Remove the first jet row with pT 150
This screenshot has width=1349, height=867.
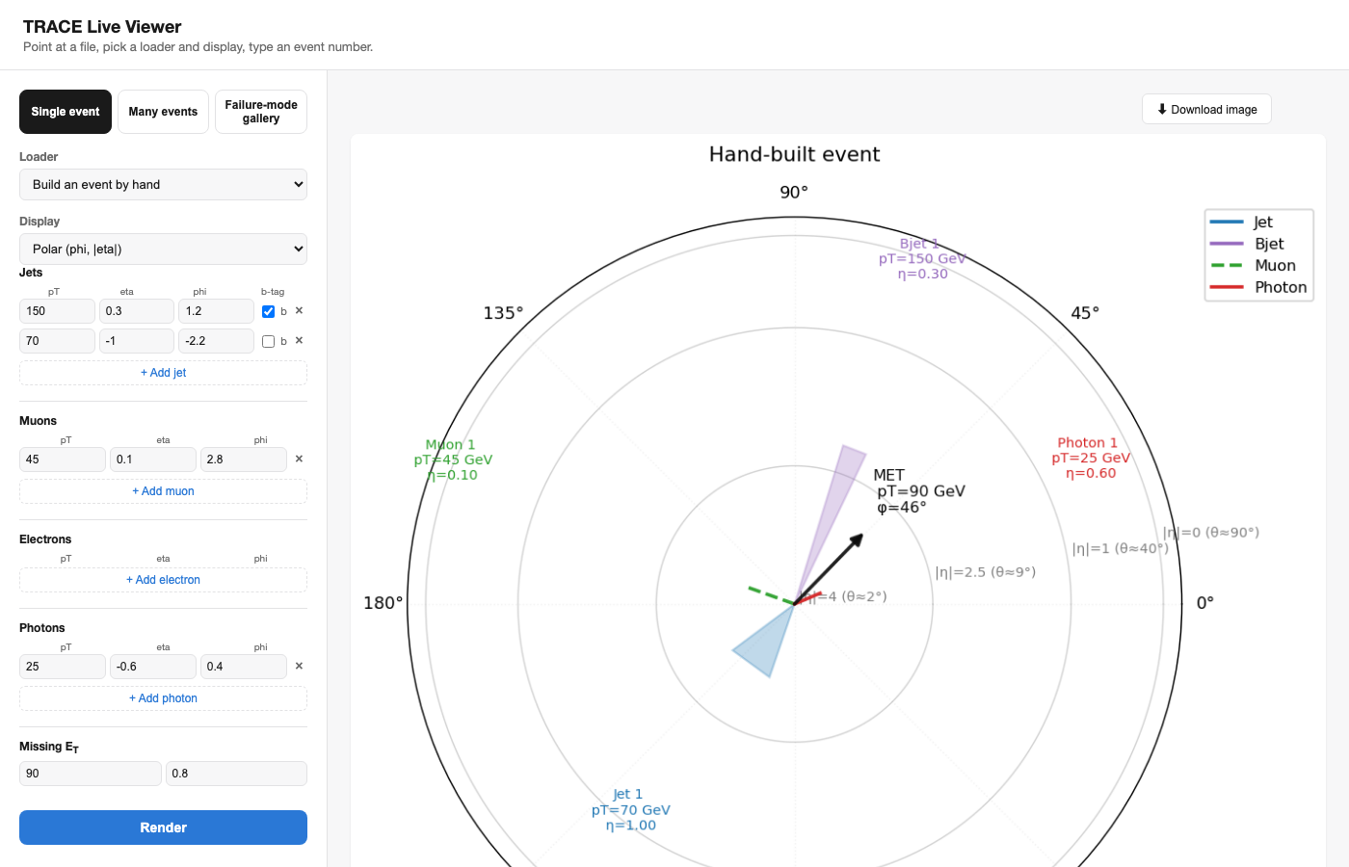tap(299, 311)
